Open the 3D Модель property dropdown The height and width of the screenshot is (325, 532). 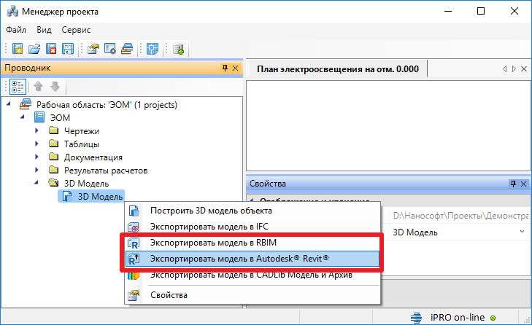tap(523, 232)
